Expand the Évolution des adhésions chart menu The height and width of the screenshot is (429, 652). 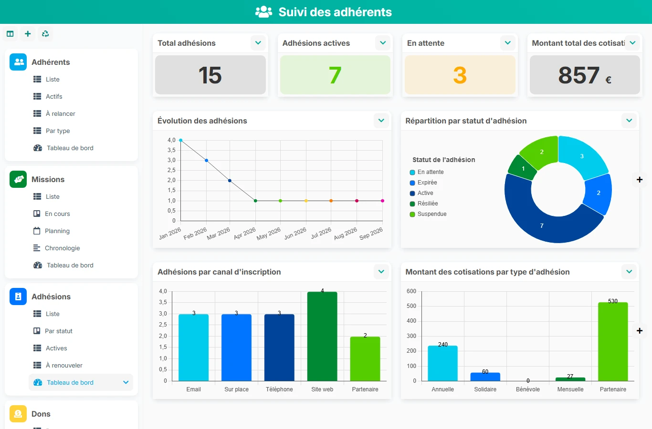point(381,121)
